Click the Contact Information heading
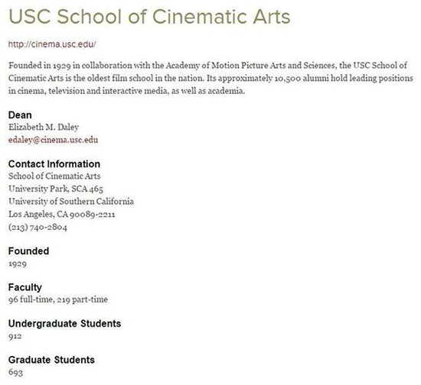Viewport: 421px width, 385px height. point(54,164)
